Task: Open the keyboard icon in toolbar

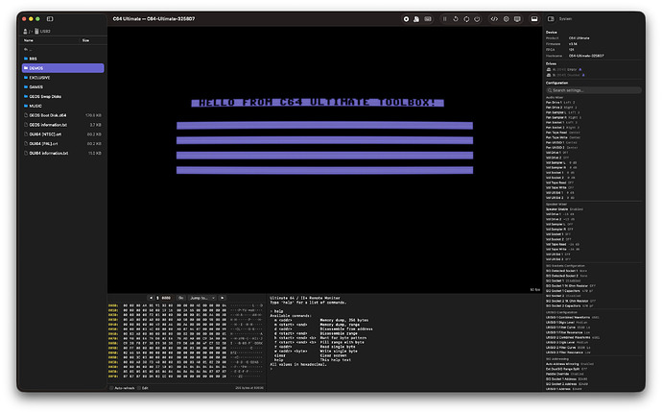Action: point(428,19)
